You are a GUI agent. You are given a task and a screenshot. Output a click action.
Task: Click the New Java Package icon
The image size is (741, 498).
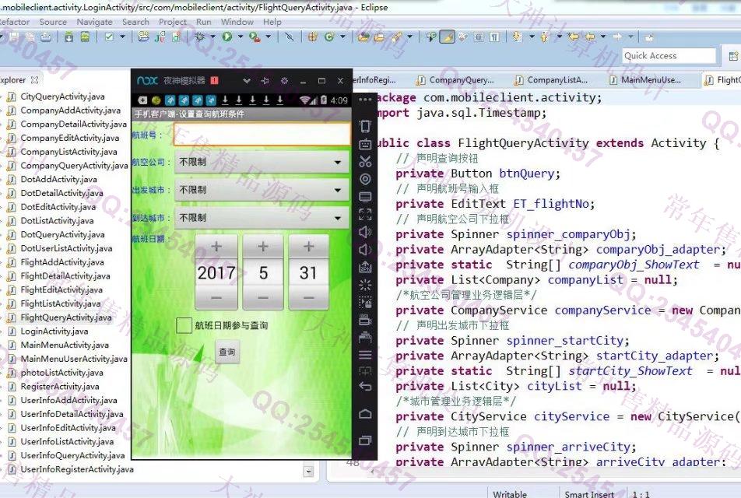click(x=312, y=37)
